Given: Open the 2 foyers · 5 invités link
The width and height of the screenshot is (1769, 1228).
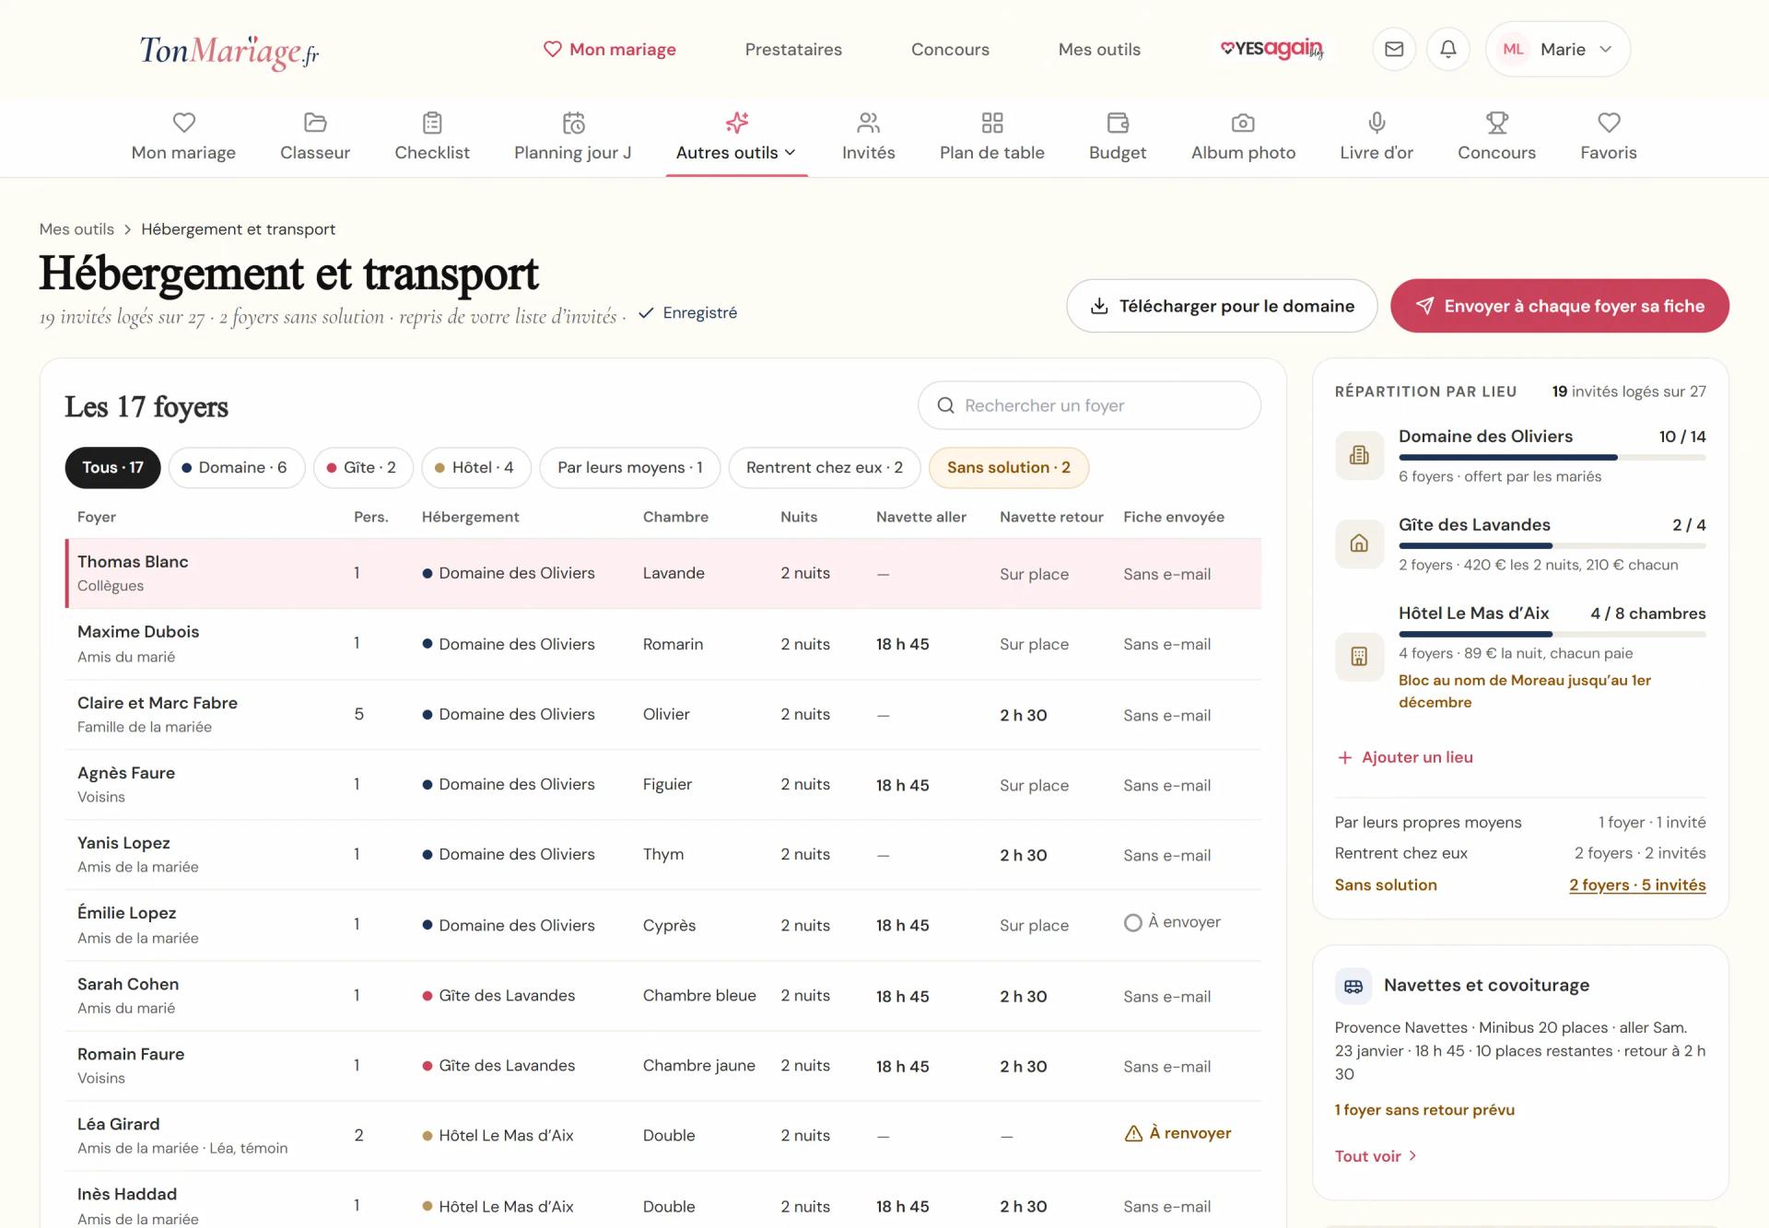Looking at the screenshot, I should [1637, 885].
